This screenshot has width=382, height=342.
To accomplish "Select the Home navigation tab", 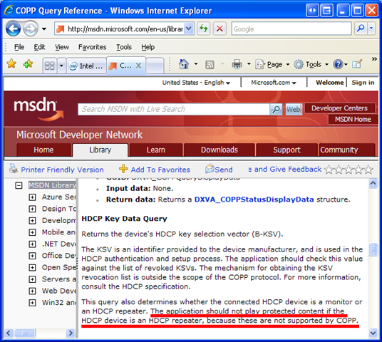I will pyautogui.click(x=43, y=150).
